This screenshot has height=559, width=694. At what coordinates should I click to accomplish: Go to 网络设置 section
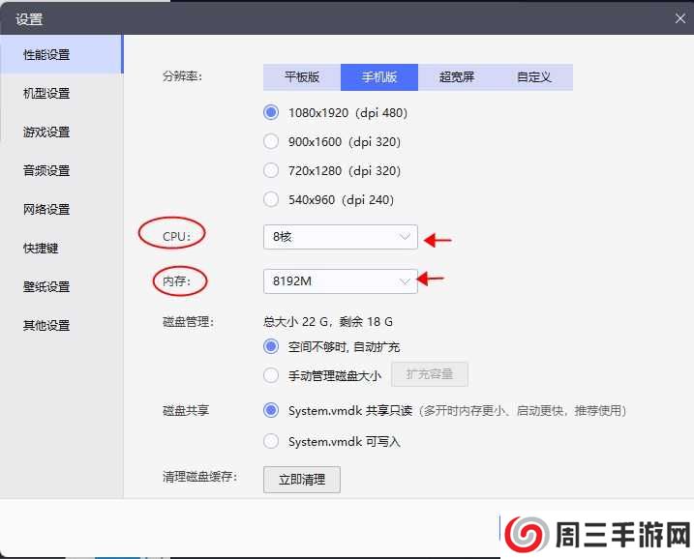[46, 210]
